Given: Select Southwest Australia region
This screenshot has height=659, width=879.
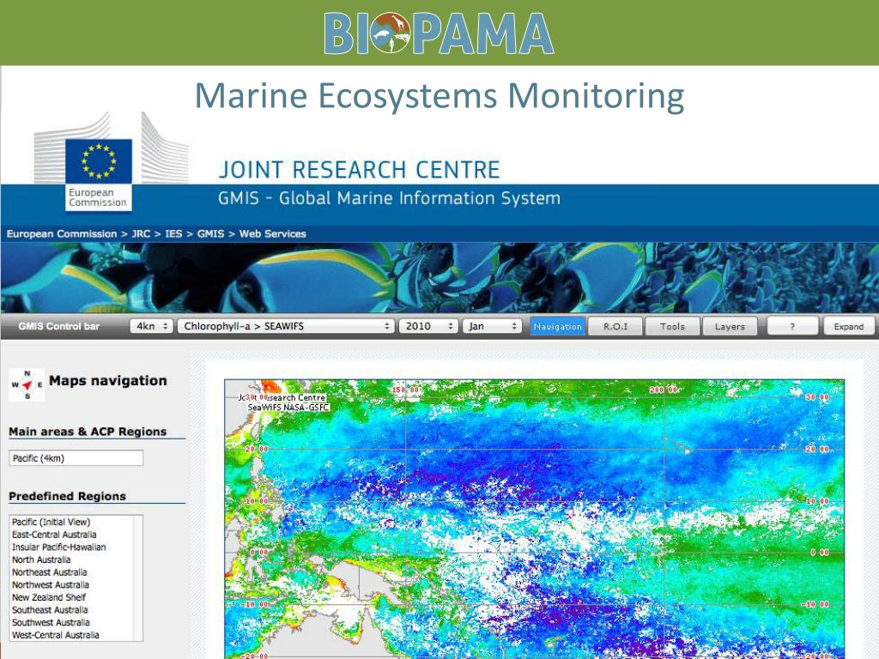Looking at the screenshot, I should (51, 622).
